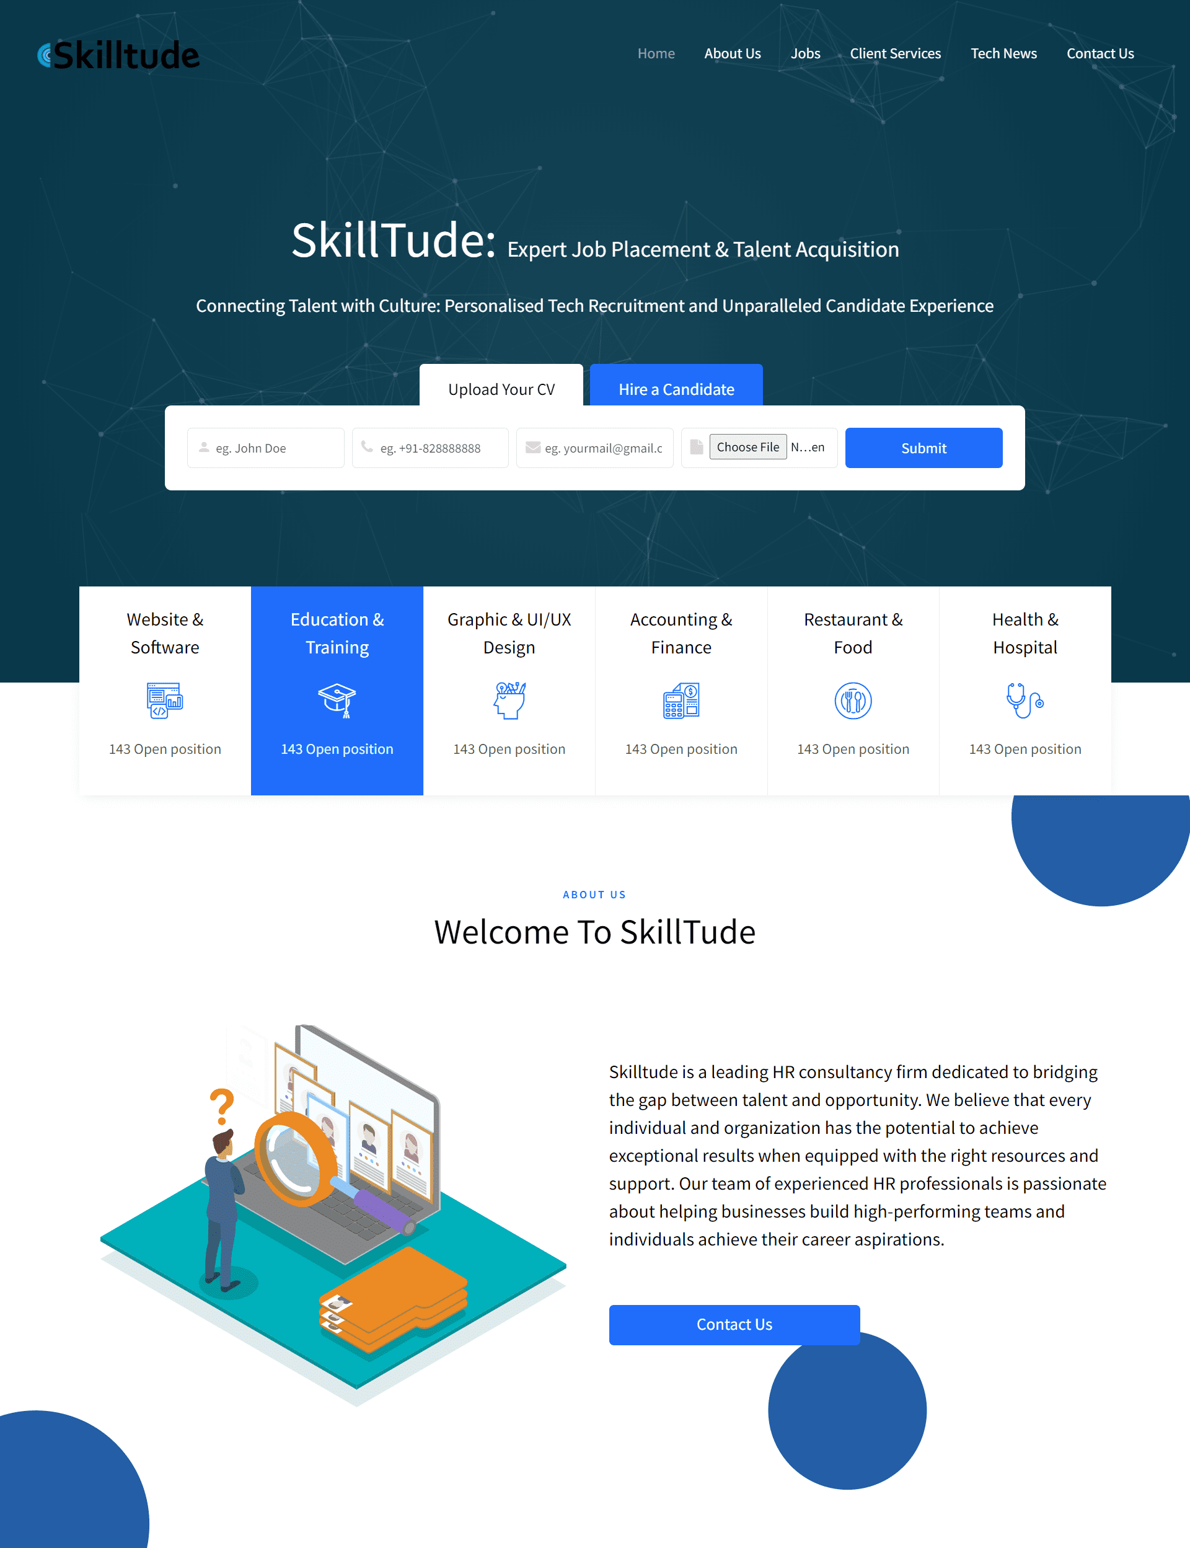Screen dimensions: 1190x1548
Task: Click the Submit button on CV form
Action: pos(922,448)
